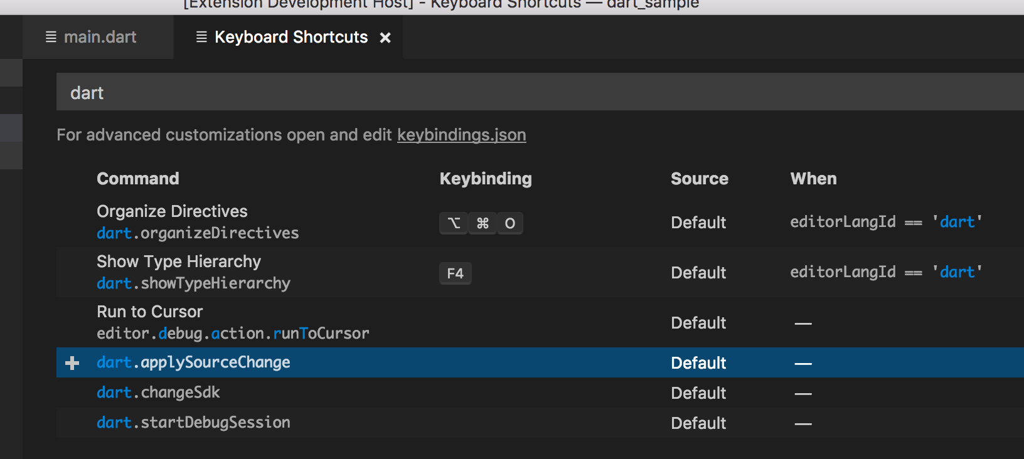Click the list icon on Keyboard Shortcuts tab
The width and height of the screenshot is (1024, 459).
201,37
